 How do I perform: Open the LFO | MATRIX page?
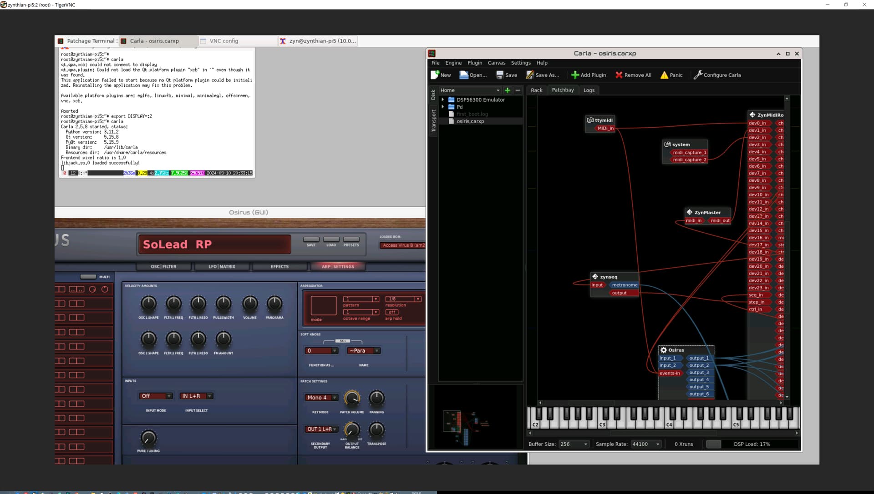point(222,267)
